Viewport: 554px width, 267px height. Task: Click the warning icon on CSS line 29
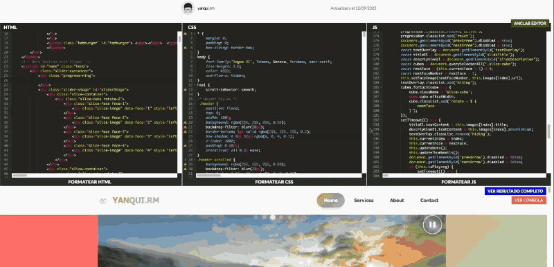185,165
